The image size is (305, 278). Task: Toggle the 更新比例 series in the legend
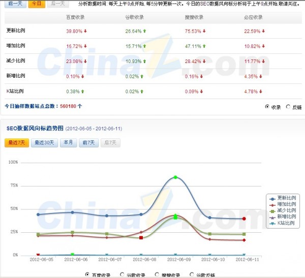tap(284, 197)
